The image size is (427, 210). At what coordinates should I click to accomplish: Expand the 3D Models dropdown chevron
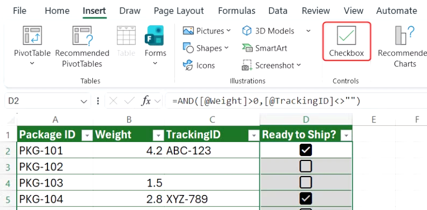pos(309,31)
